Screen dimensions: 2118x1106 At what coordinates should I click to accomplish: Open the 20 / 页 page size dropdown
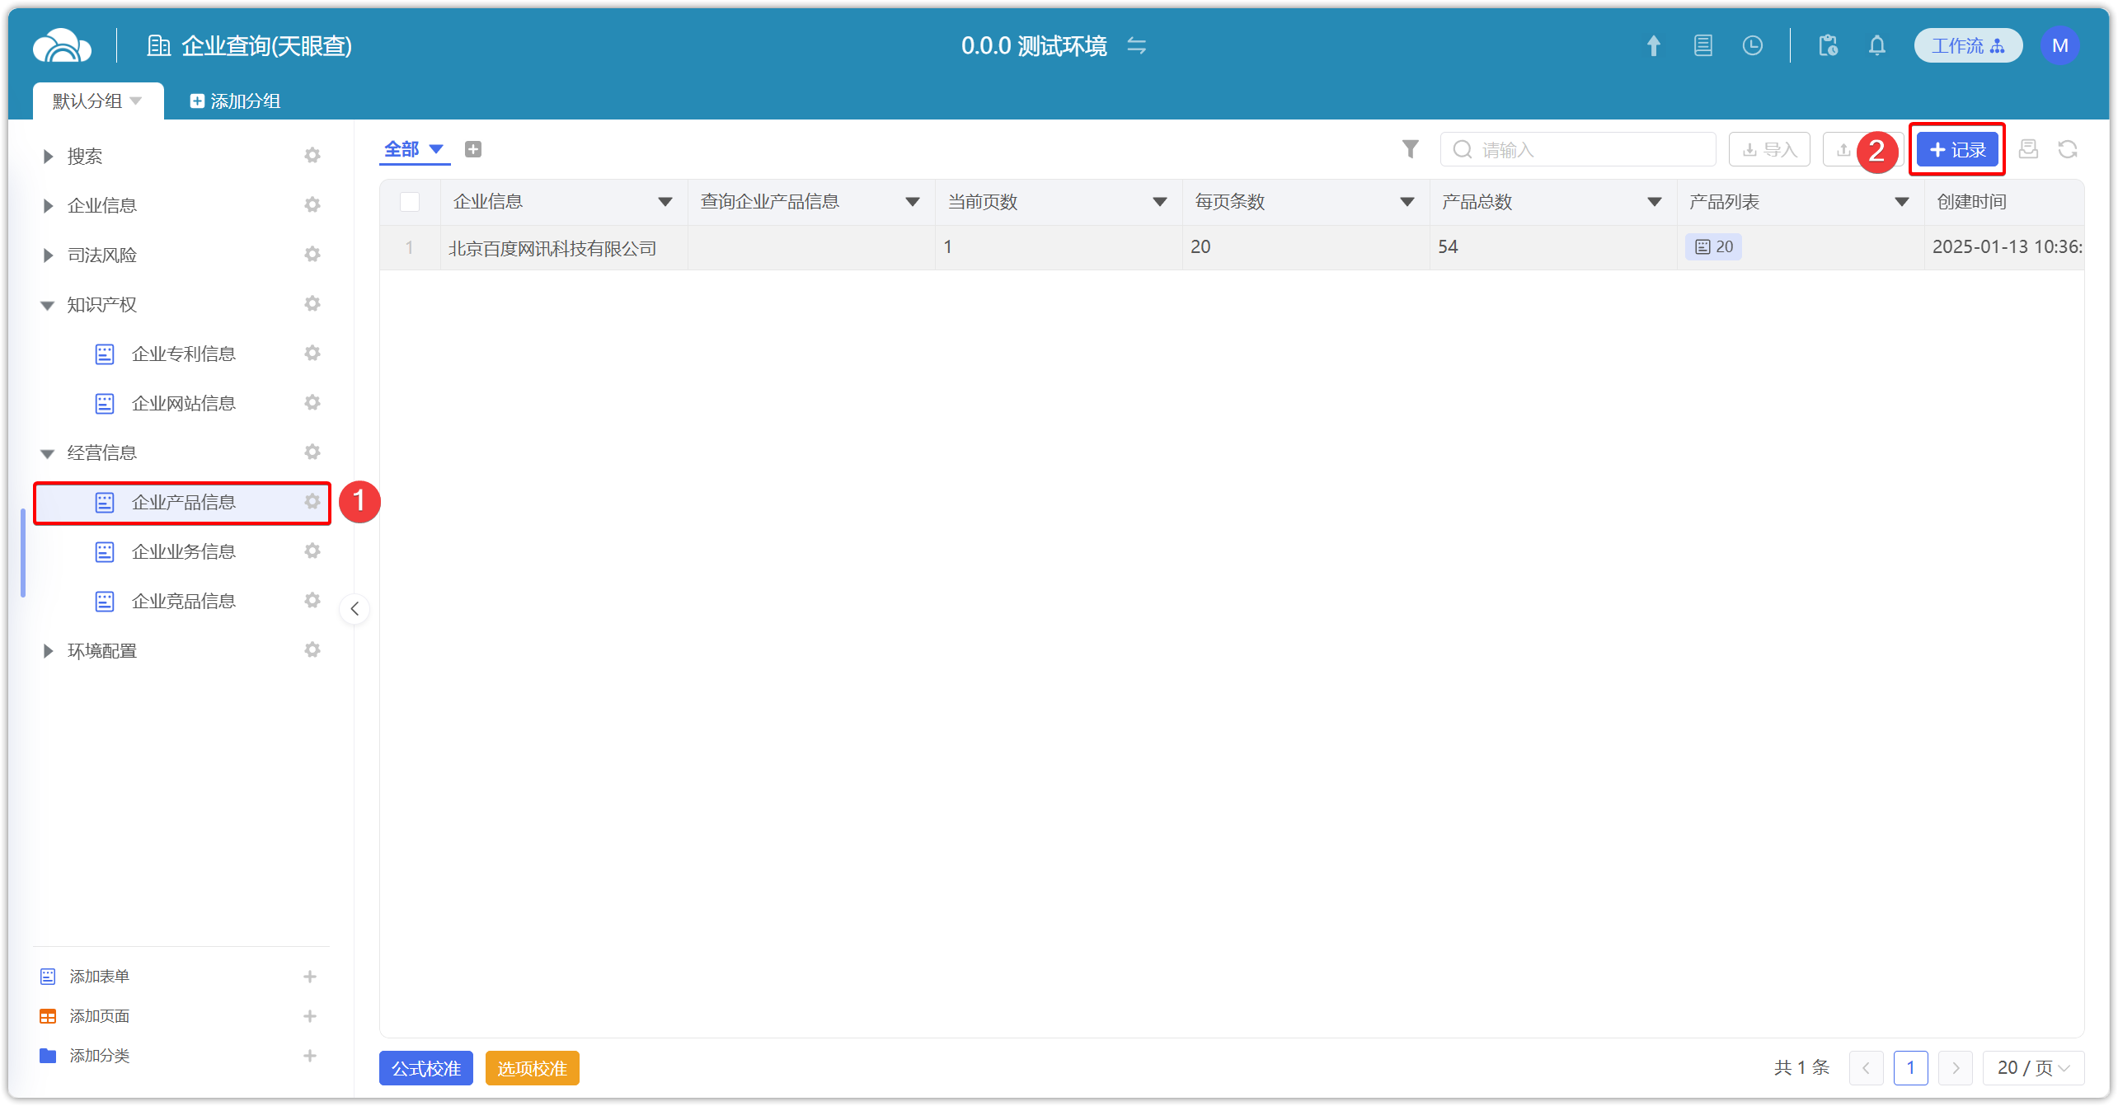click(x=2033, y=1068)
